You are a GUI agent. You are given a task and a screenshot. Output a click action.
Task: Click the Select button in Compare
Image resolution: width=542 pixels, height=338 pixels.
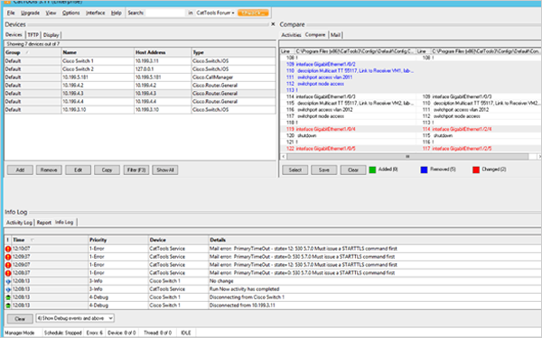[x=294, y=170]
